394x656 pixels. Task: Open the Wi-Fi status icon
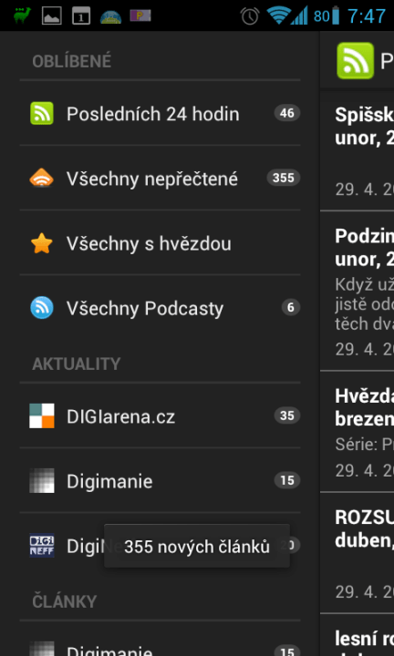pos(278,15)
